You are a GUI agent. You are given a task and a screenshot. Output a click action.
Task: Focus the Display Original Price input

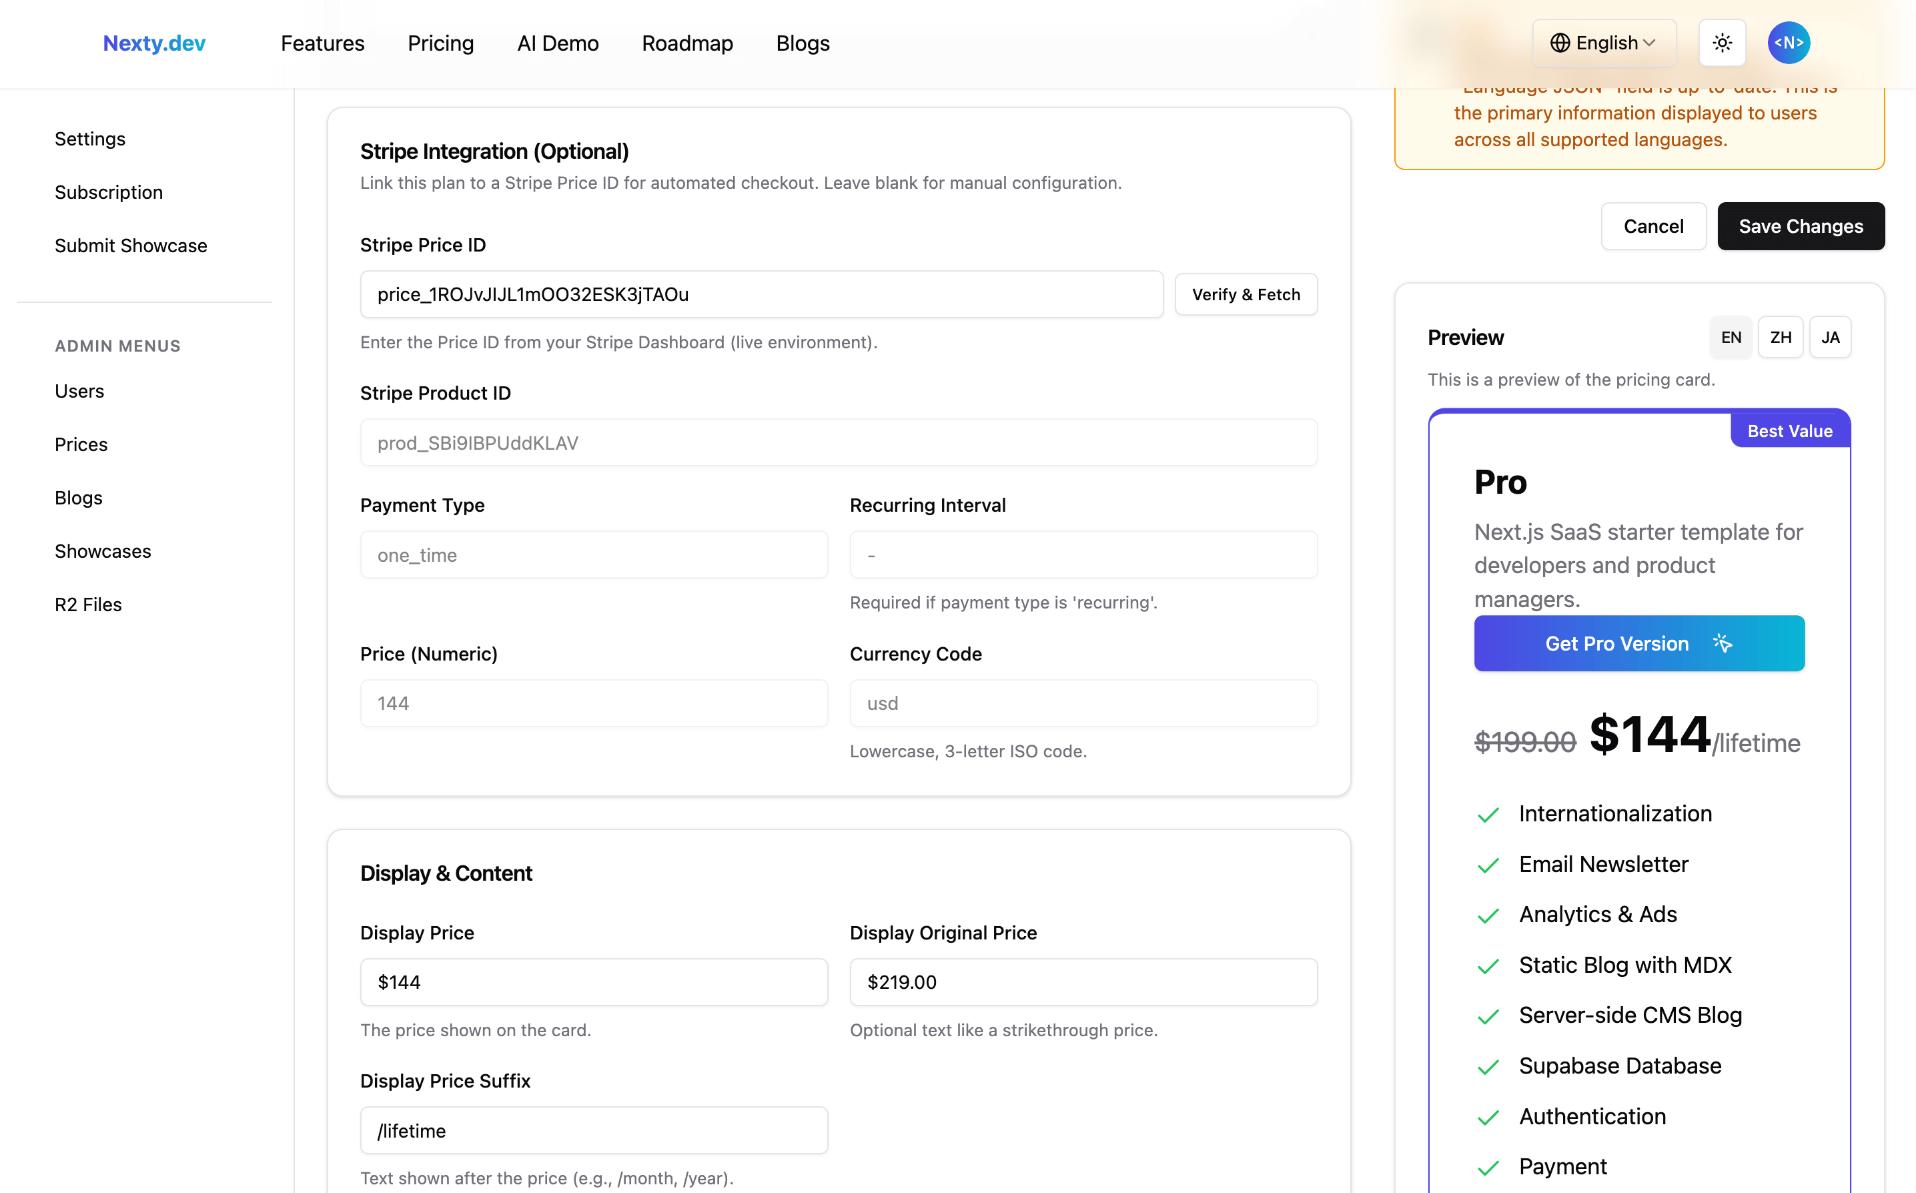tap(1083, 981)
